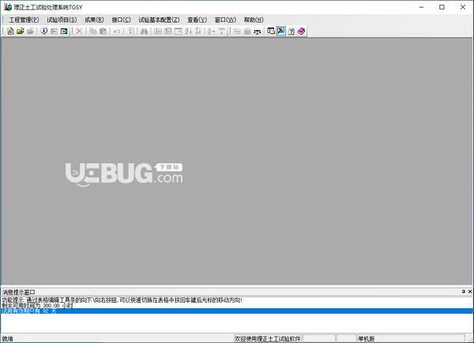The width and height of the screenshot is (474, 343).
Task: Click the new project document icon
Action: click(10, 31)
